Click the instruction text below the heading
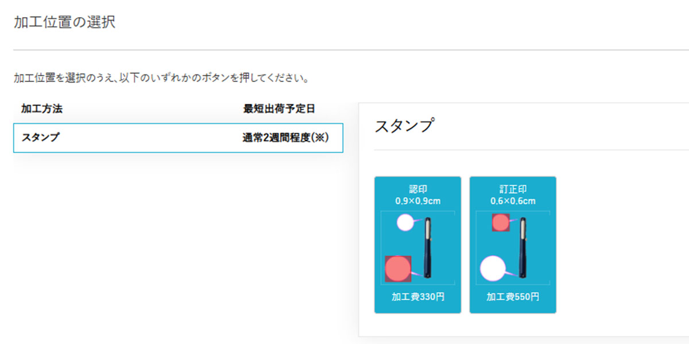The image size is (689, 344). pos(161,77)
